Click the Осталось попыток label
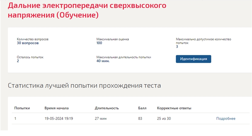 point(30,57)
